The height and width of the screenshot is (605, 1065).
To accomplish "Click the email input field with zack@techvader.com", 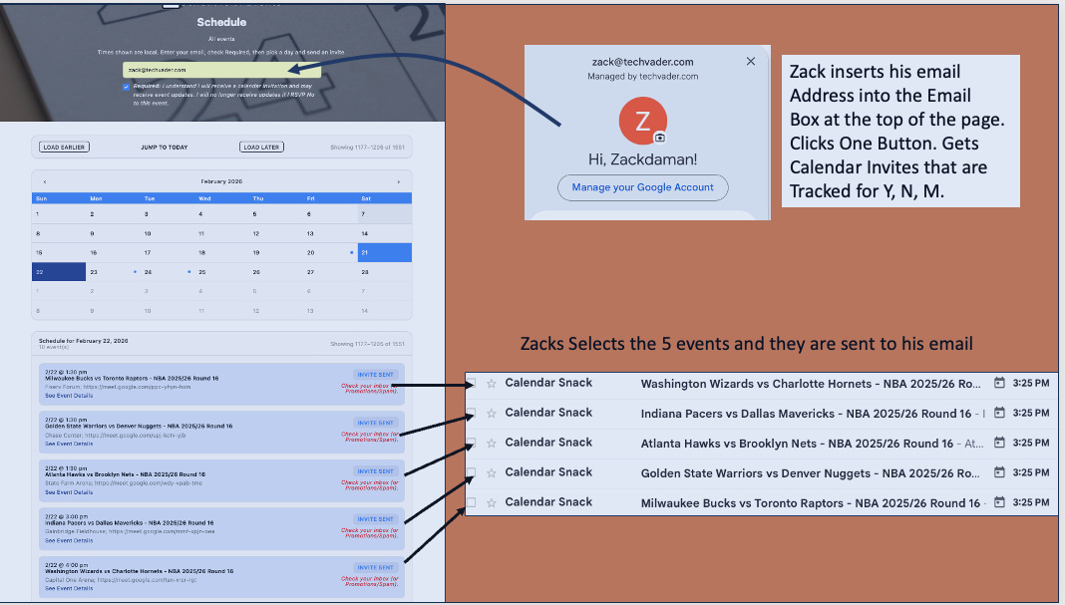I will 221,69.
